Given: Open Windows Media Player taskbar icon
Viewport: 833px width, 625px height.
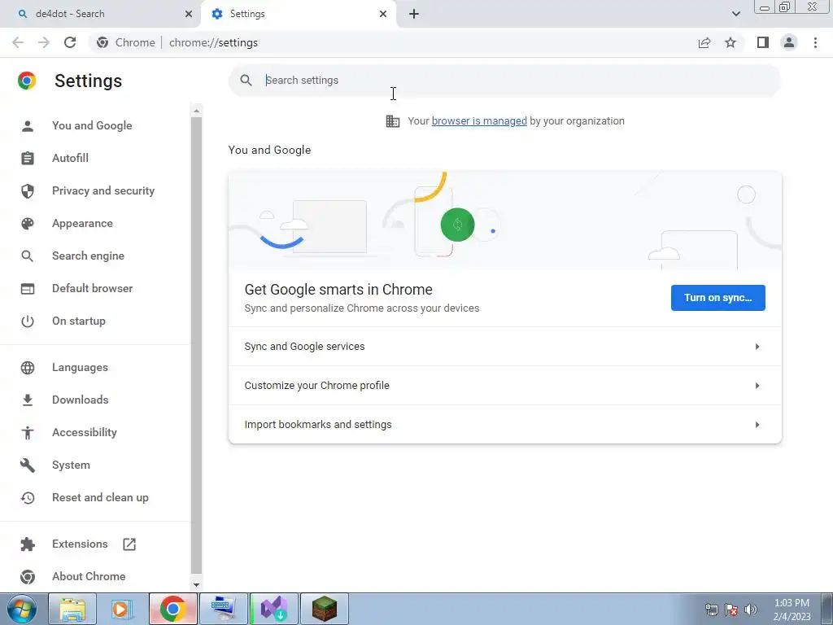Looking at the screenshot, I should [x=123, y=609].
